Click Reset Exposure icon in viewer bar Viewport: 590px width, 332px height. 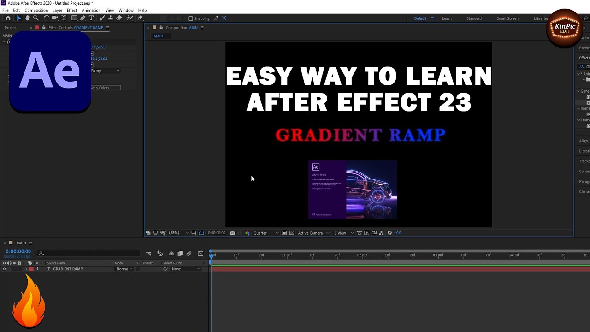(389, 233)
